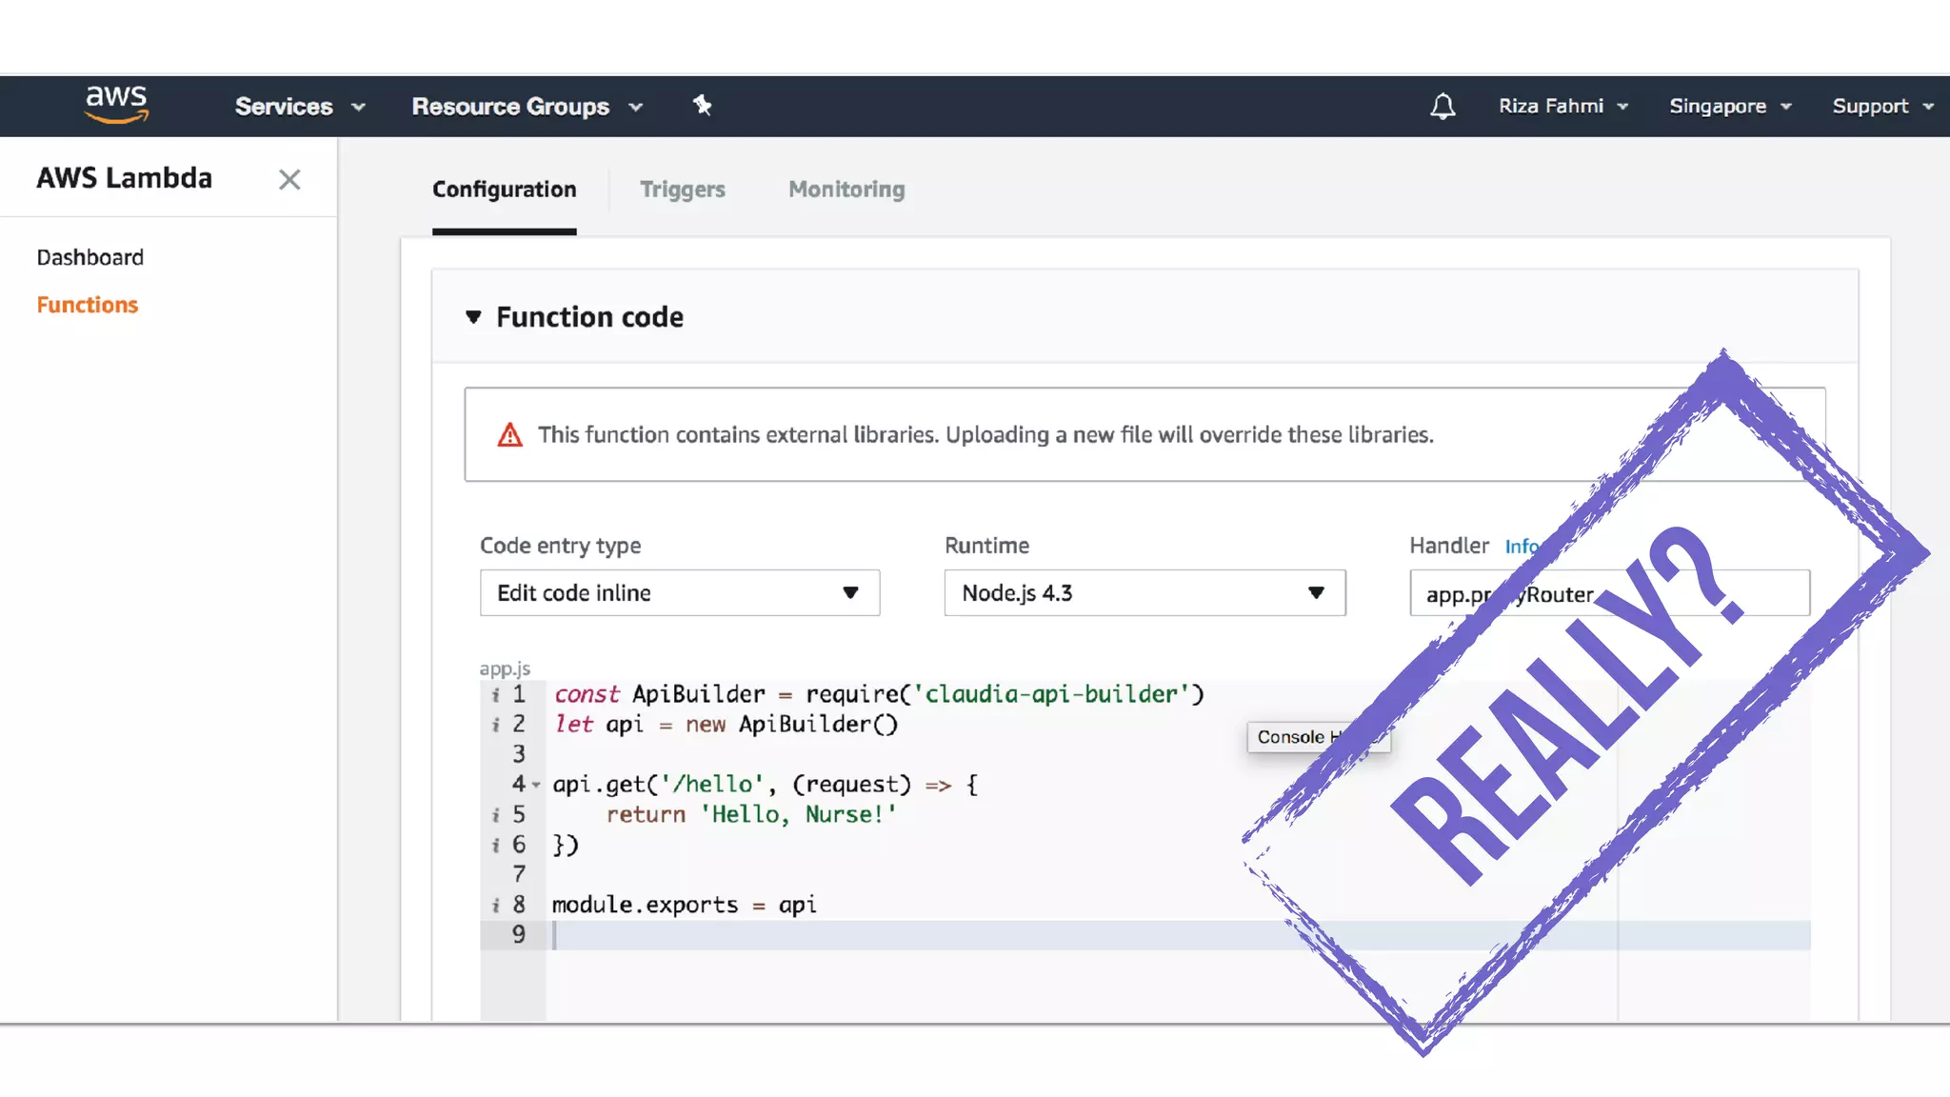
Task: Close the AWS Lambda sidebar panel
Action: pyautogui.click(x=289, y=179)
